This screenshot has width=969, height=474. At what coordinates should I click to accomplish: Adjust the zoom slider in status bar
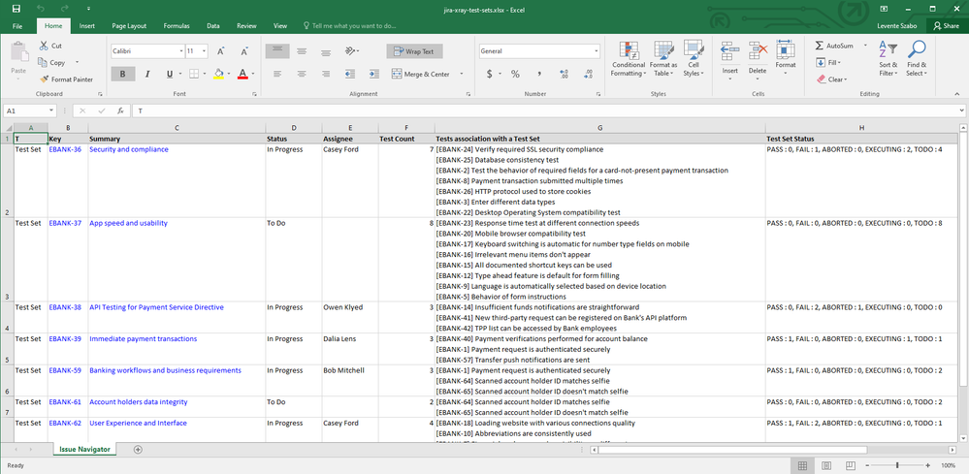(897, 464)
